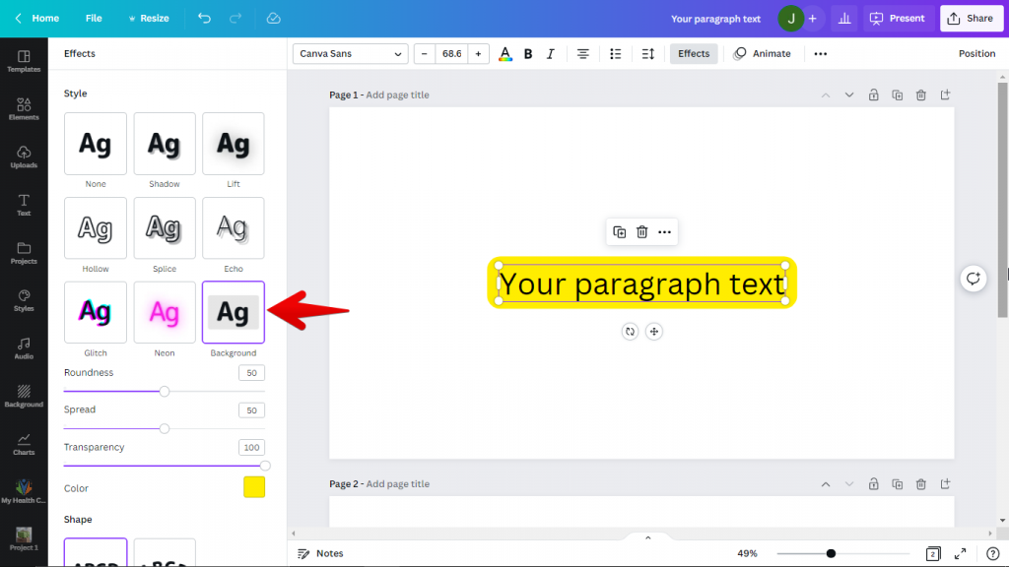
Task: Duplicate the selected text element
Action: click(619, 231)
